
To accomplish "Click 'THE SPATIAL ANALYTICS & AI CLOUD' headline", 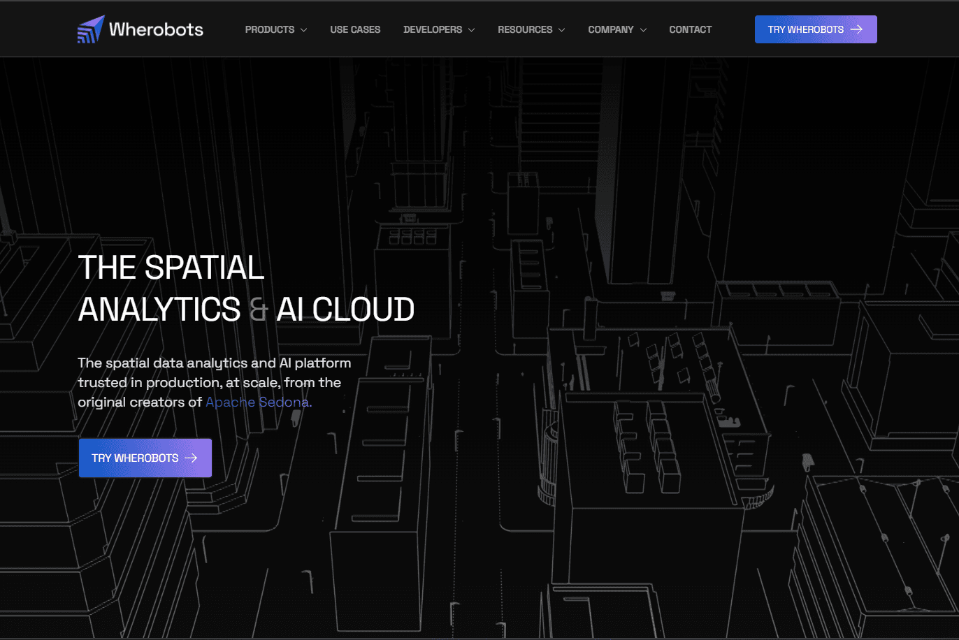I will point(246,288).
